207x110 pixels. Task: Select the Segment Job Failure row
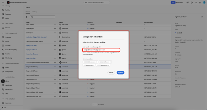click(x=98, y=71)
